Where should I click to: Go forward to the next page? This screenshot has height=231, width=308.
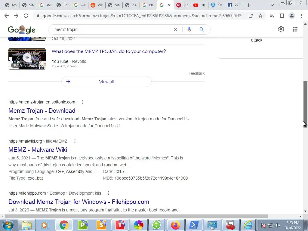pyautogui.click(x=16, y=16)
